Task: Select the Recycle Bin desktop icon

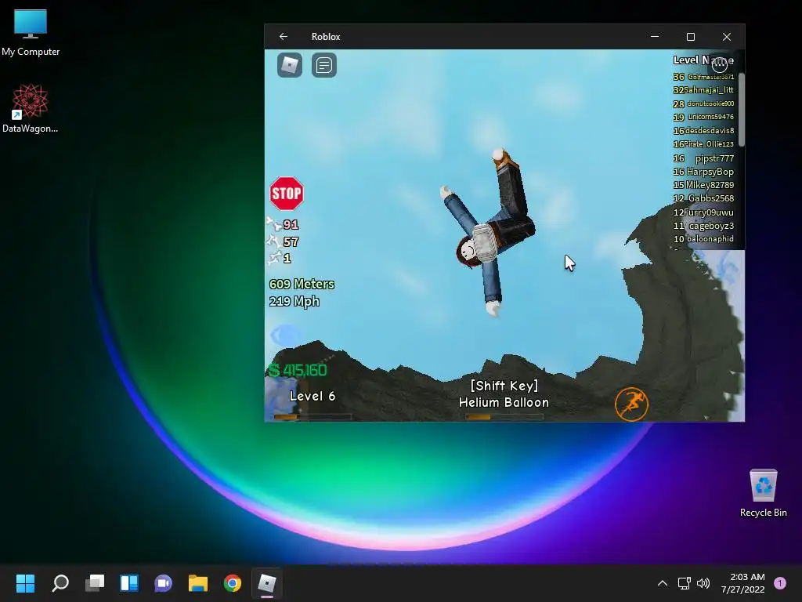Action: (x=763, y=493)
